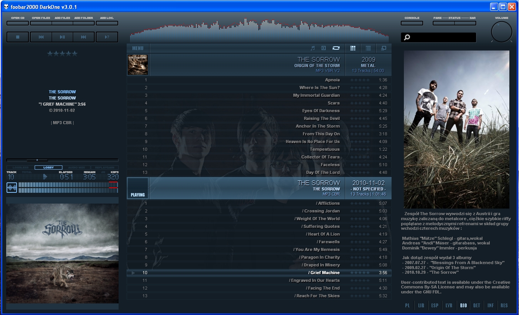
Task: Select track '/ Afflictions'
Action: pyautogui.click(x=259, y=203)
